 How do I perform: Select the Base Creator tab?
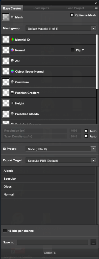point(12,8)
